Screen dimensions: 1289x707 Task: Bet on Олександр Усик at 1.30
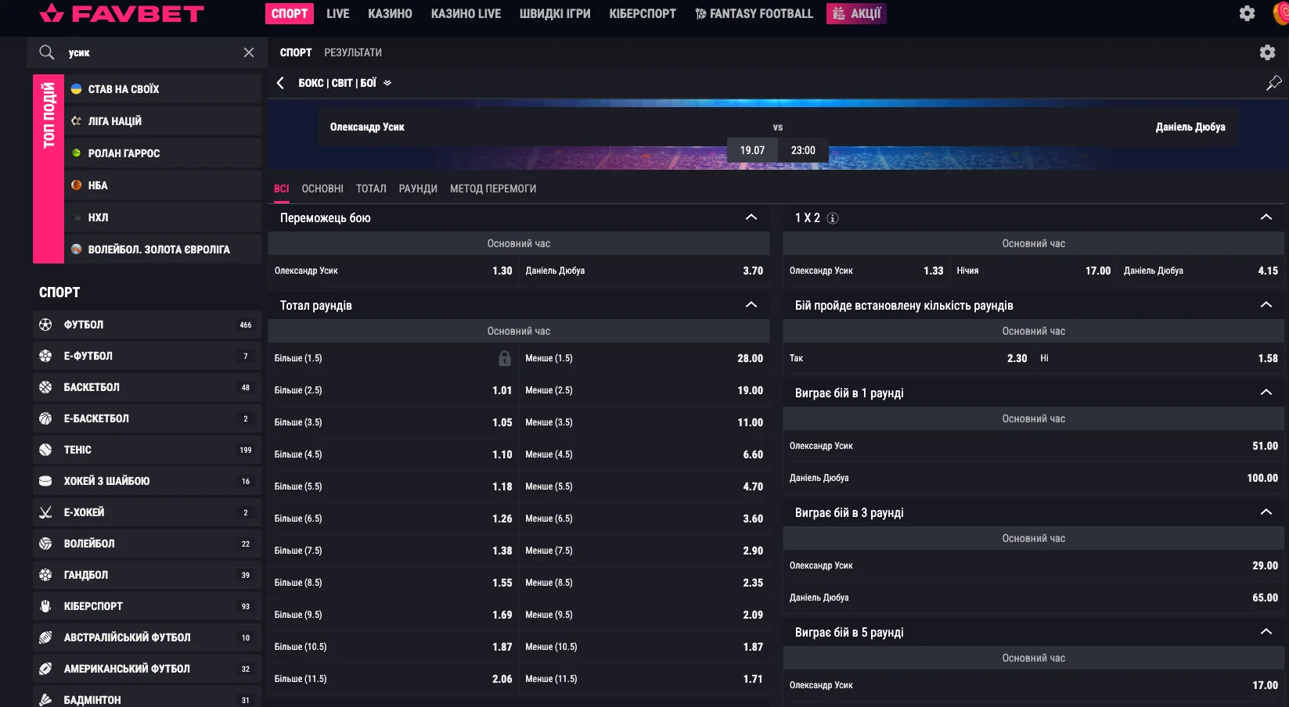(393, 271)
